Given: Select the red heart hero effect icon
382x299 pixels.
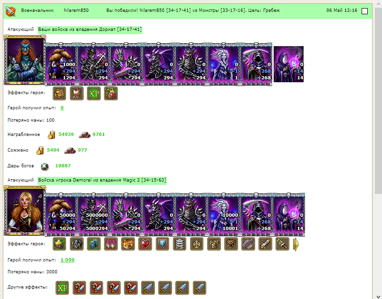Looking at the screenshot, I should click(145, 244).
